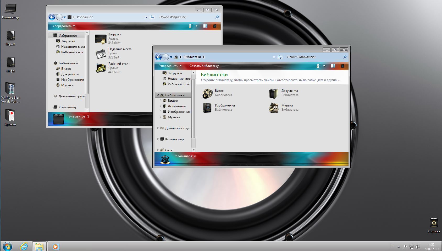Open view options dropdown in Избранное window
The image size is (442, 251).
pyautogui.click(x=196, y=26)
